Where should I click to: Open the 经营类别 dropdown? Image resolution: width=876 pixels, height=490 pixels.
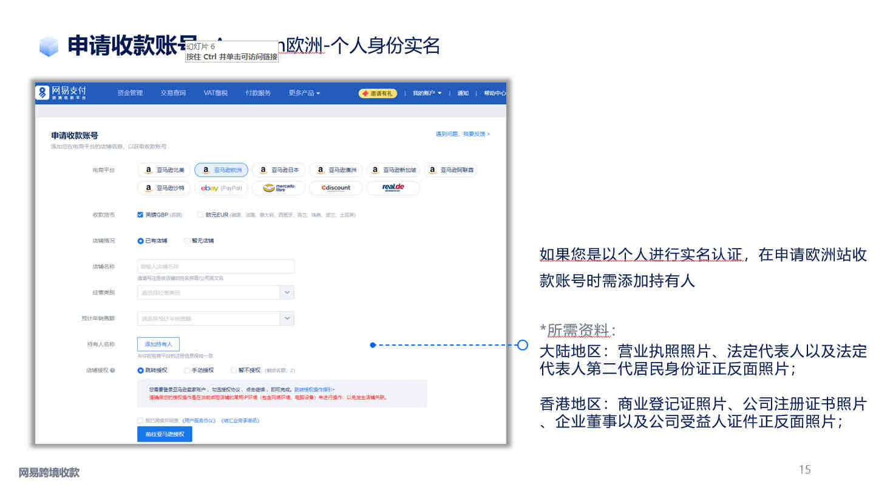pos(216,292)
